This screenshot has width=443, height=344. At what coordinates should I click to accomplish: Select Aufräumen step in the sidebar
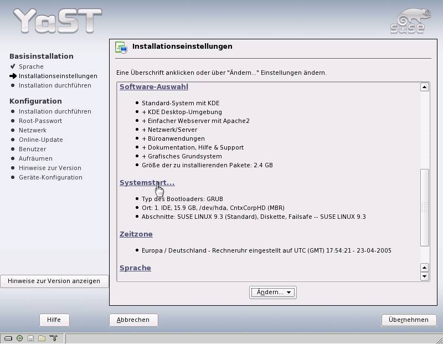tap(35, 158)
